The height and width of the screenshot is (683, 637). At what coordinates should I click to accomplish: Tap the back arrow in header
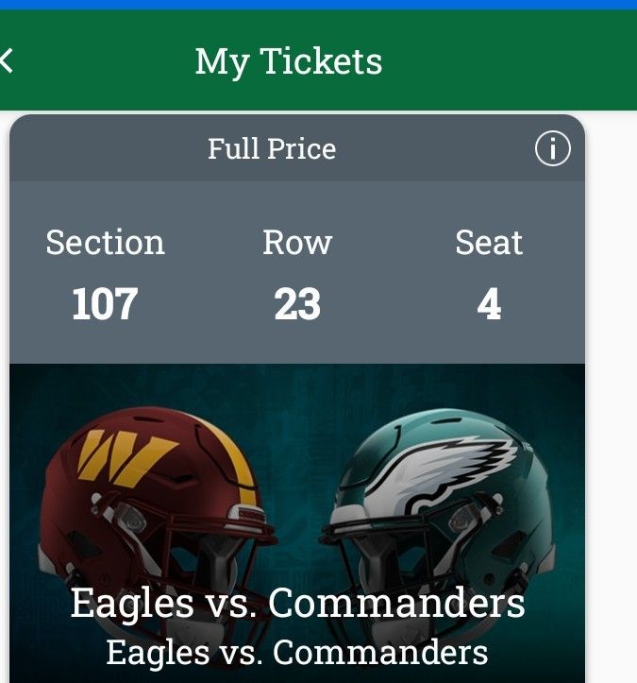click(8, 62)
